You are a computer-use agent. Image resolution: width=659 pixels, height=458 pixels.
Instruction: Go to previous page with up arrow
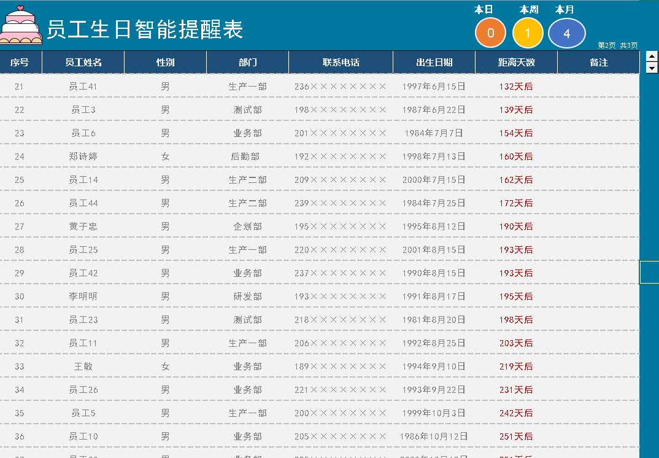(x=652, y=56)
